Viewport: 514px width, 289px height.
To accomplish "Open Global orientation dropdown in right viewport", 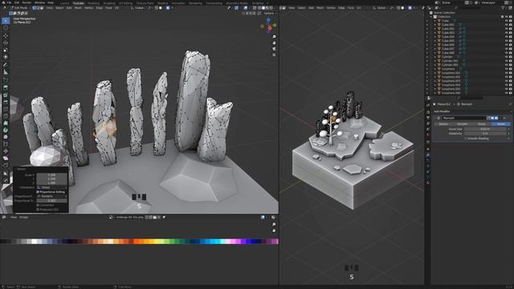I will click(381, 8).
